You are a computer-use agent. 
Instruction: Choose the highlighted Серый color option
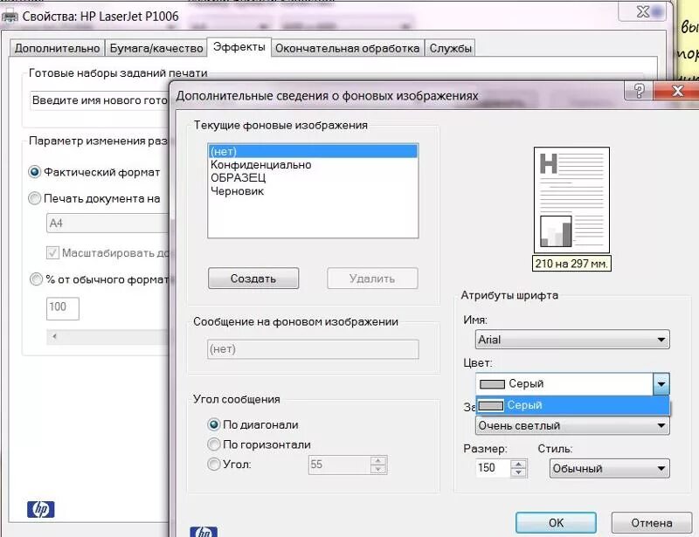point(572,405)
